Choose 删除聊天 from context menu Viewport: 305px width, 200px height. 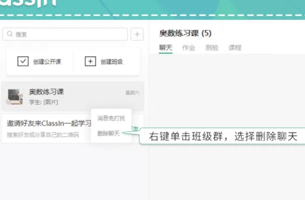(x=108, y=133)
